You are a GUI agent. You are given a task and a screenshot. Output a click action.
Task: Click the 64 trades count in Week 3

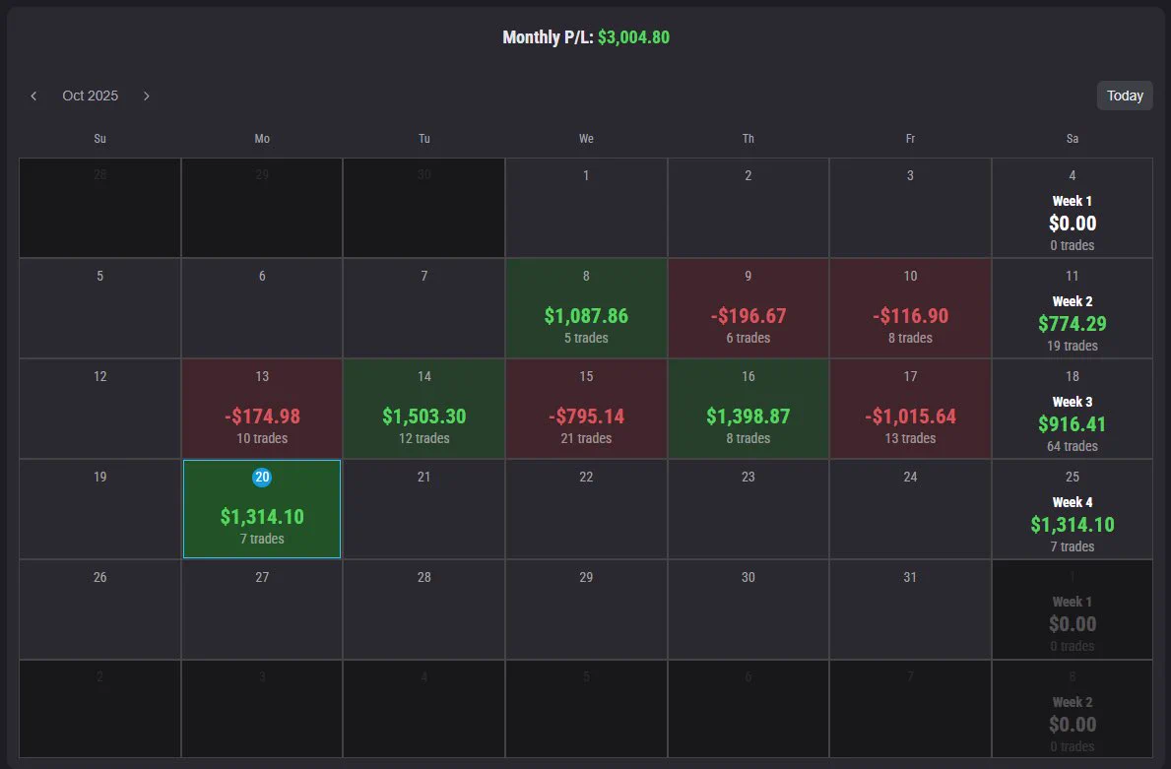tap(1073, 446)
